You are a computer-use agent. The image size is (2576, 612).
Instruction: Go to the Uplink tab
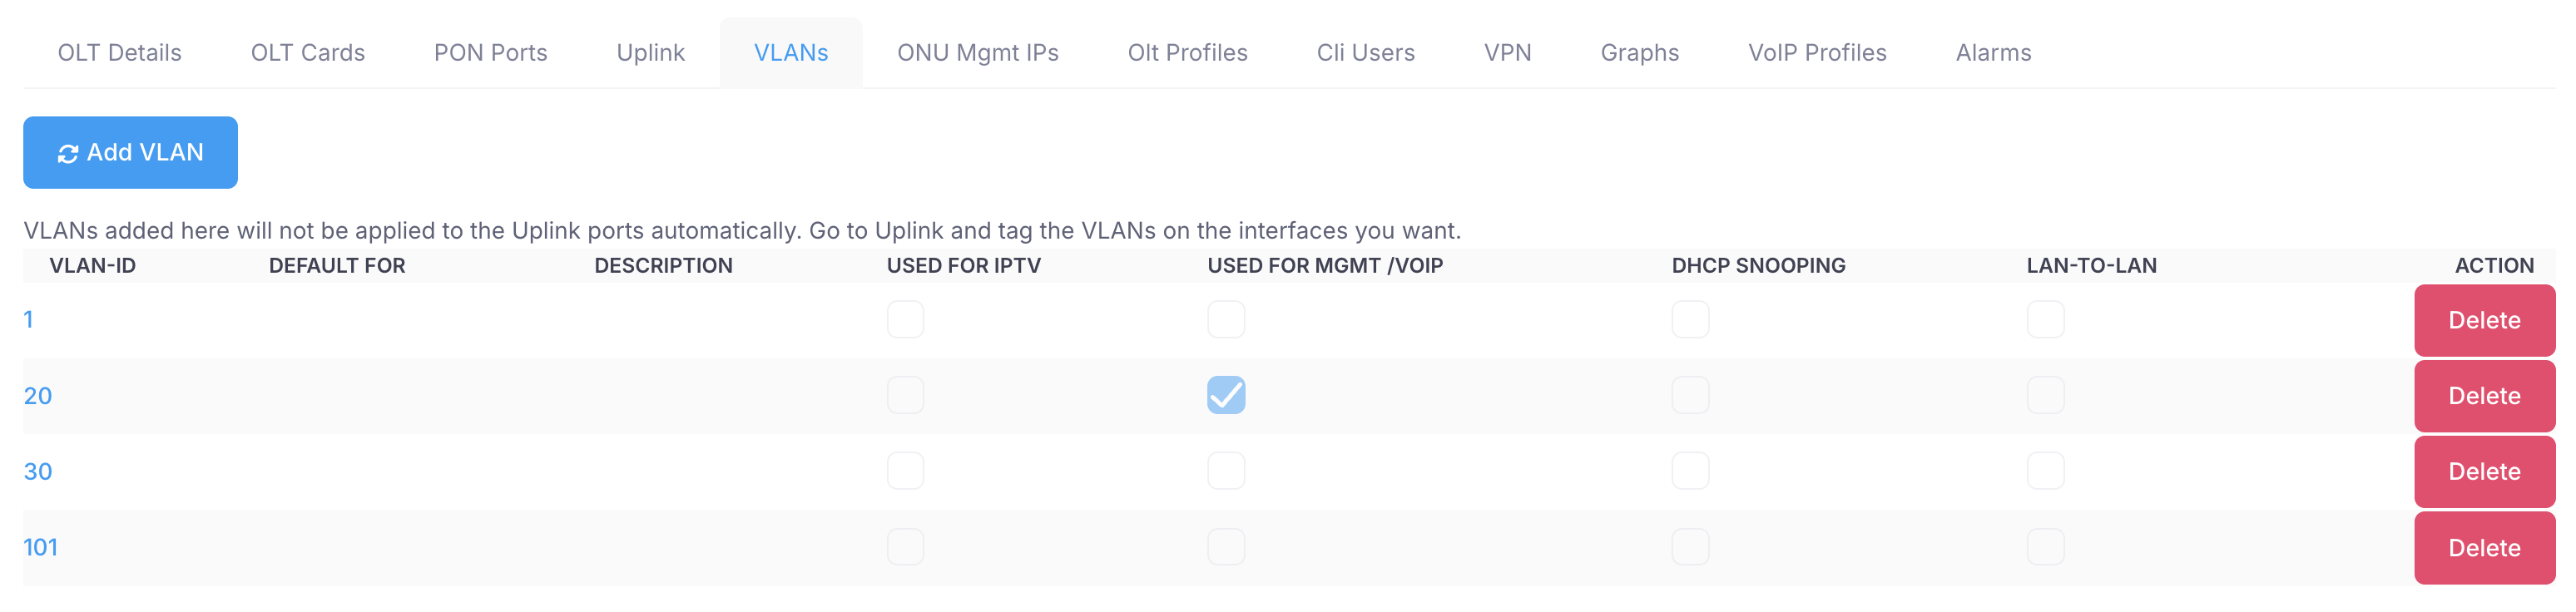[x=650, y=53]
